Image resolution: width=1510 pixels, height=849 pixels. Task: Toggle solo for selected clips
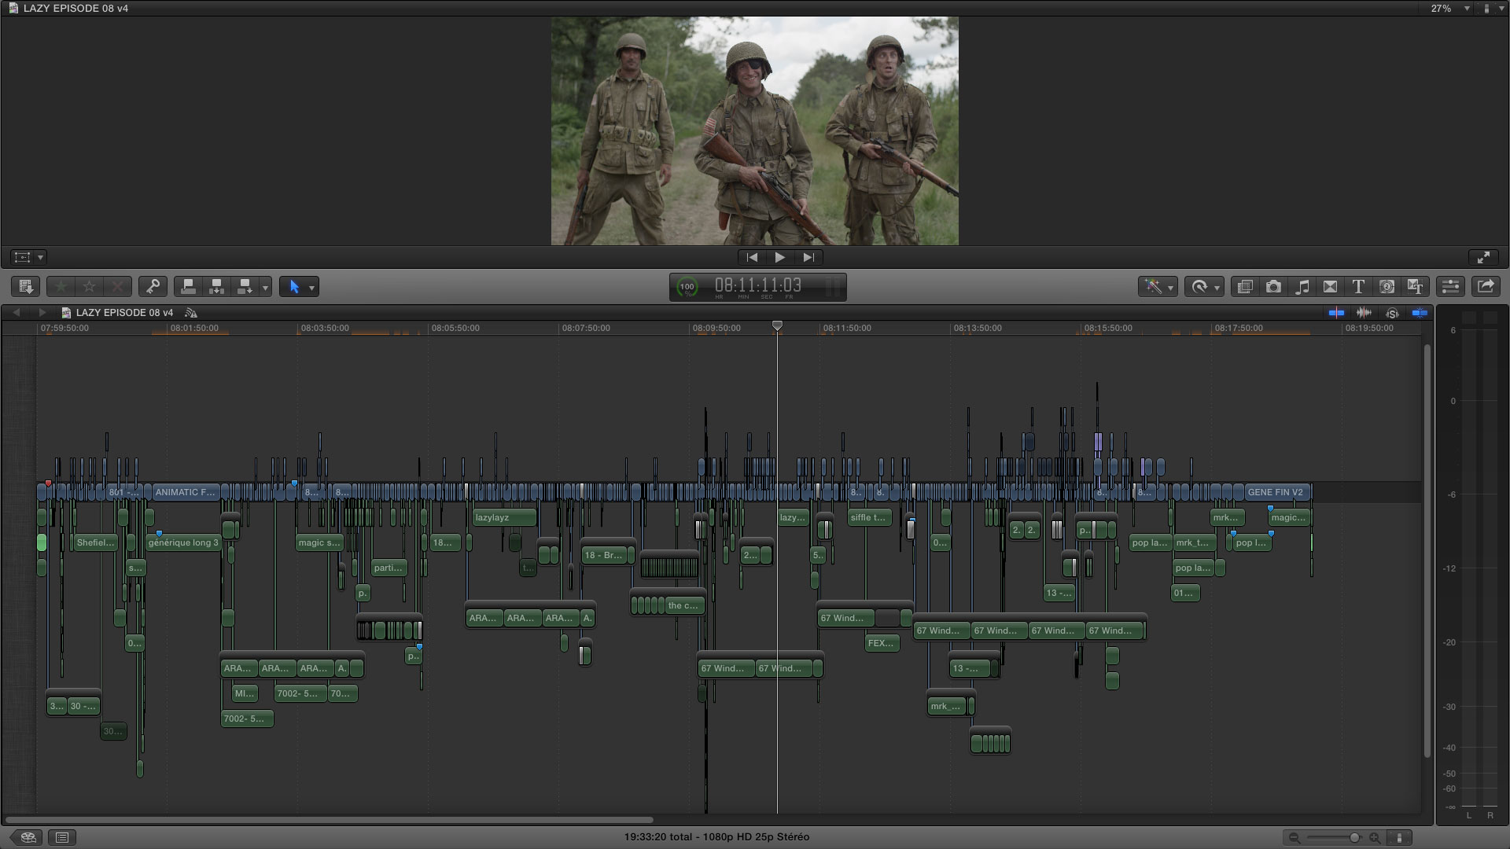[x=1392, y=313]
